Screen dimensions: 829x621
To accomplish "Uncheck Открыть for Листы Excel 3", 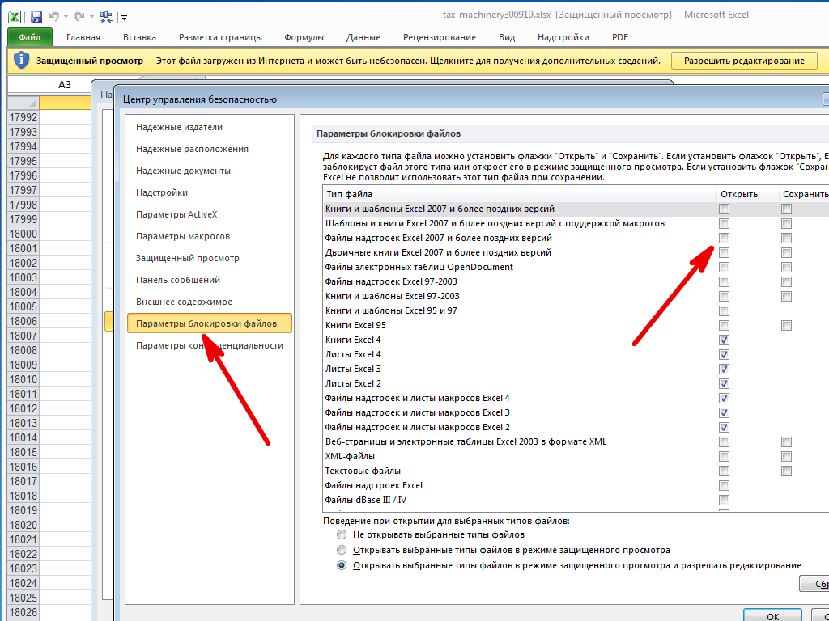I will coord(725,369).
